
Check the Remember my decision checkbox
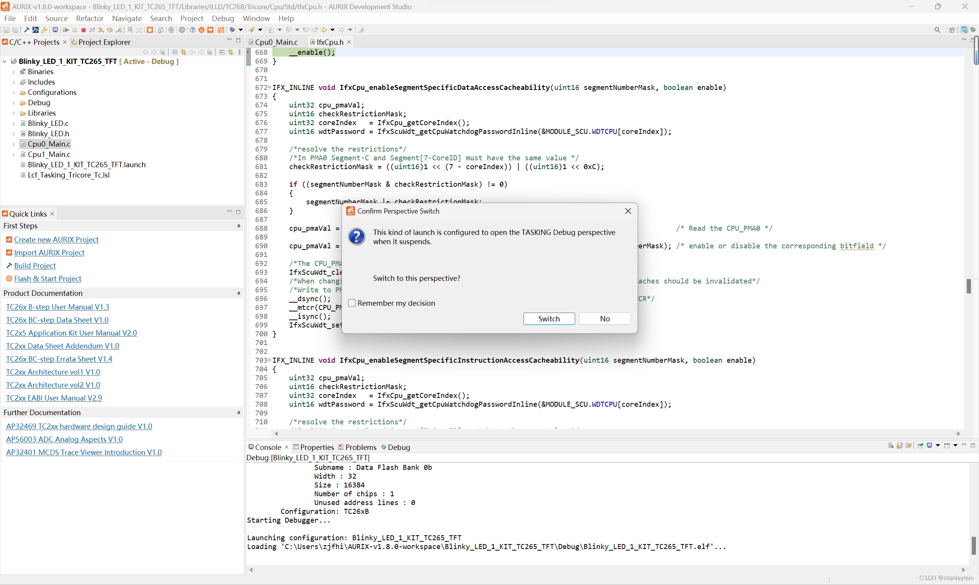click(352, 303)
